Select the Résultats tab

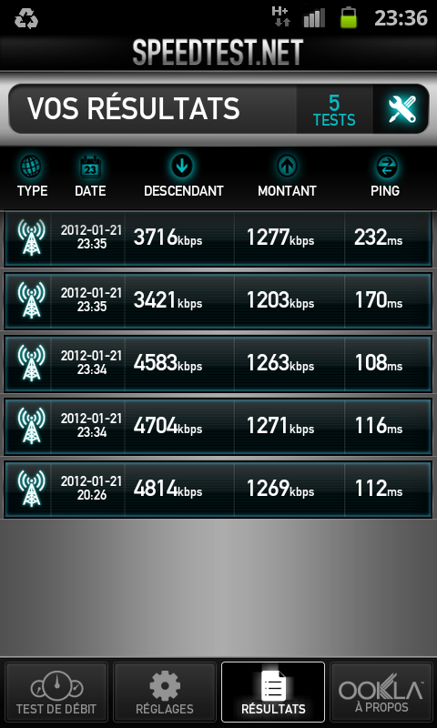tap(273, 692)
